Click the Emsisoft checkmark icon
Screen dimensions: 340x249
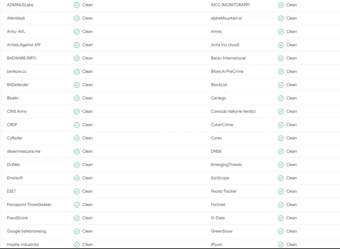77,178
